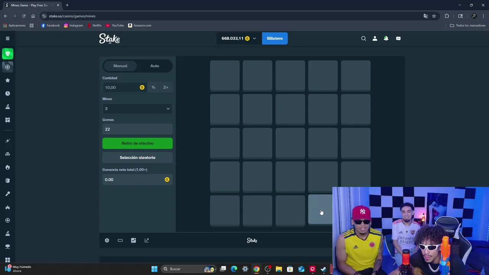Open Microsoft Edge from the taskbar
489x275 pixels.
[234, 269]
